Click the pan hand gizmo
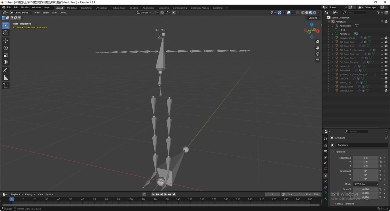The width and height of the screenshot is (390, 211). (x=317, y=48)
